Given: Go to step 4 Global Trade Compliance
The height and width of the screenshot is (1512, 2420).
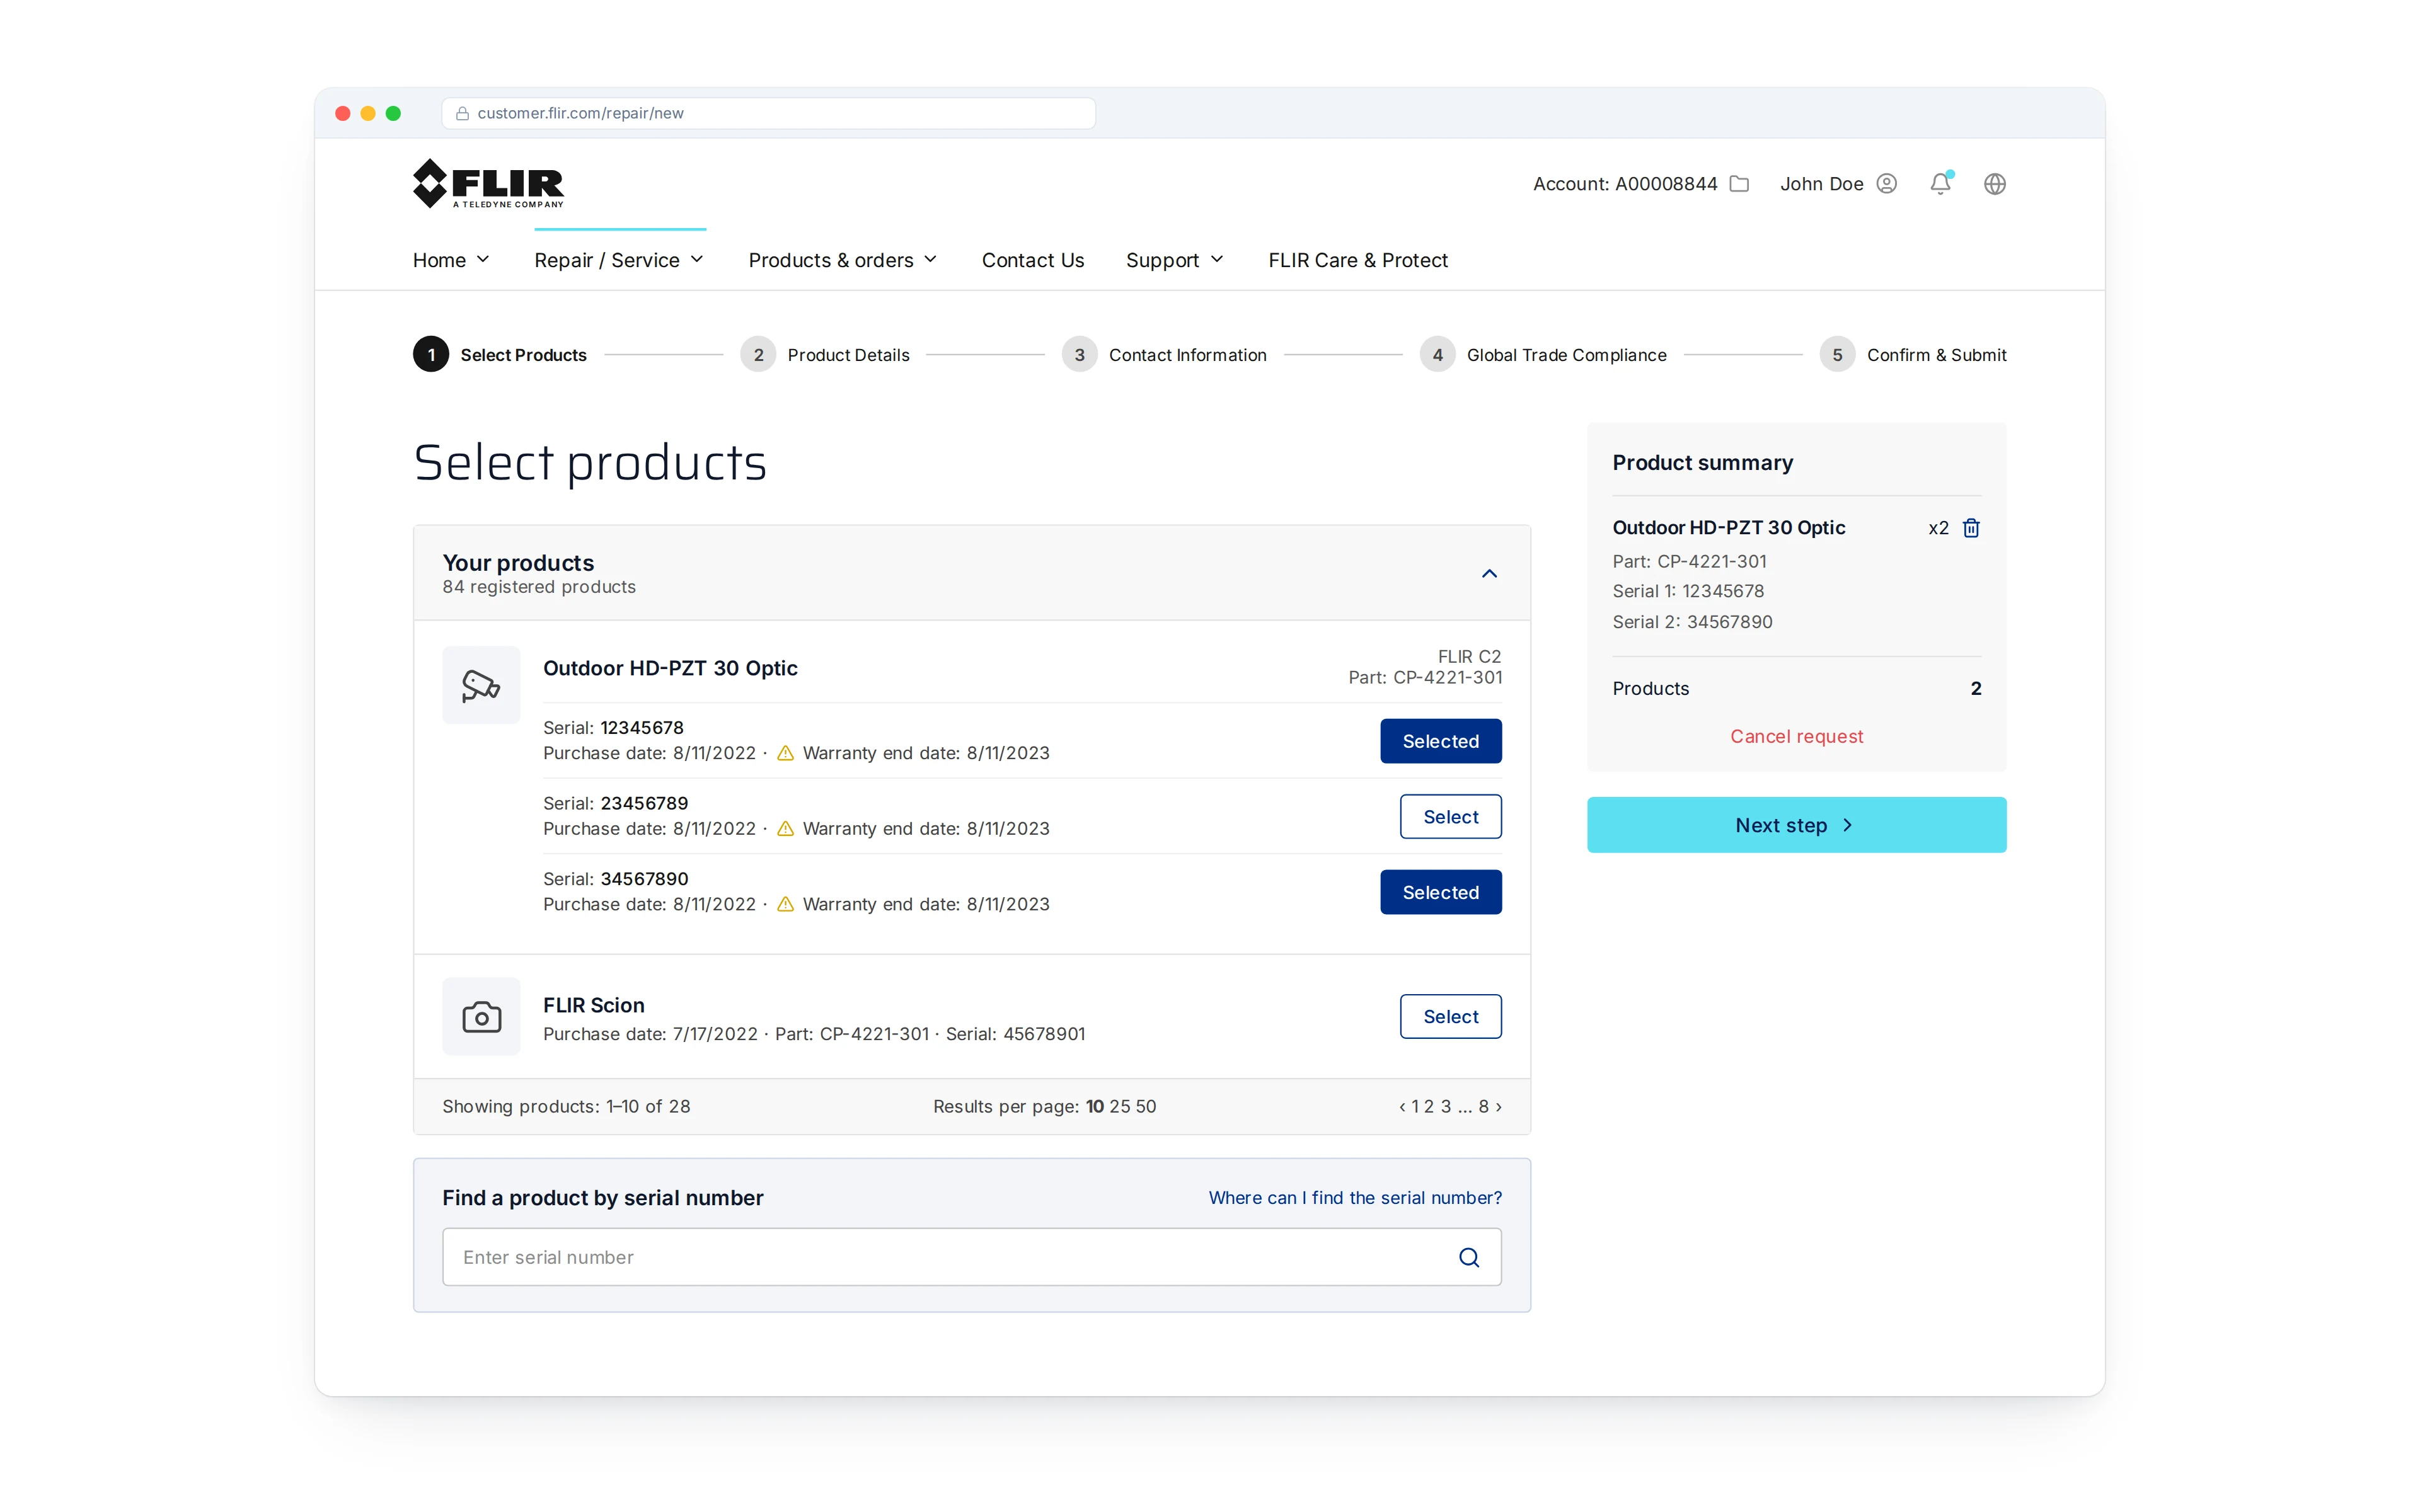Looking at the screenshot, I should [1543, 355].
